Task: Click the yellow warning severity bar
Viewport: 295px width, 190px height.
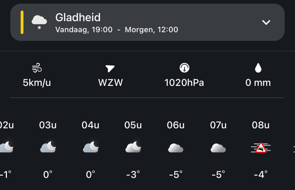Action: pos(22,22)
